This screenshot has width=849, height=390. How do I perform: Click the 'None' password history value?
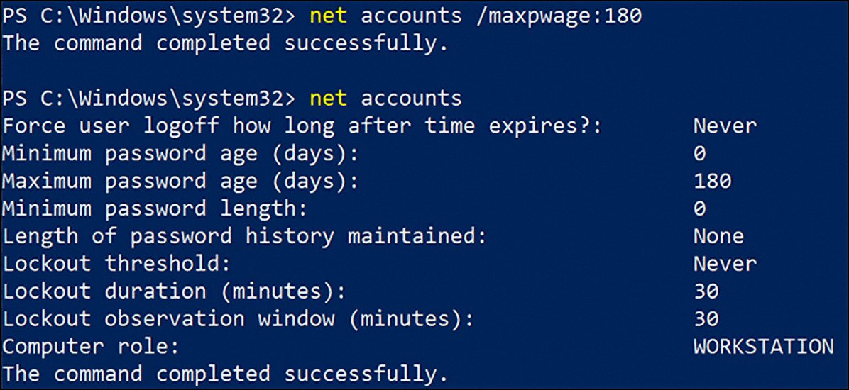(x=718, y=236)
